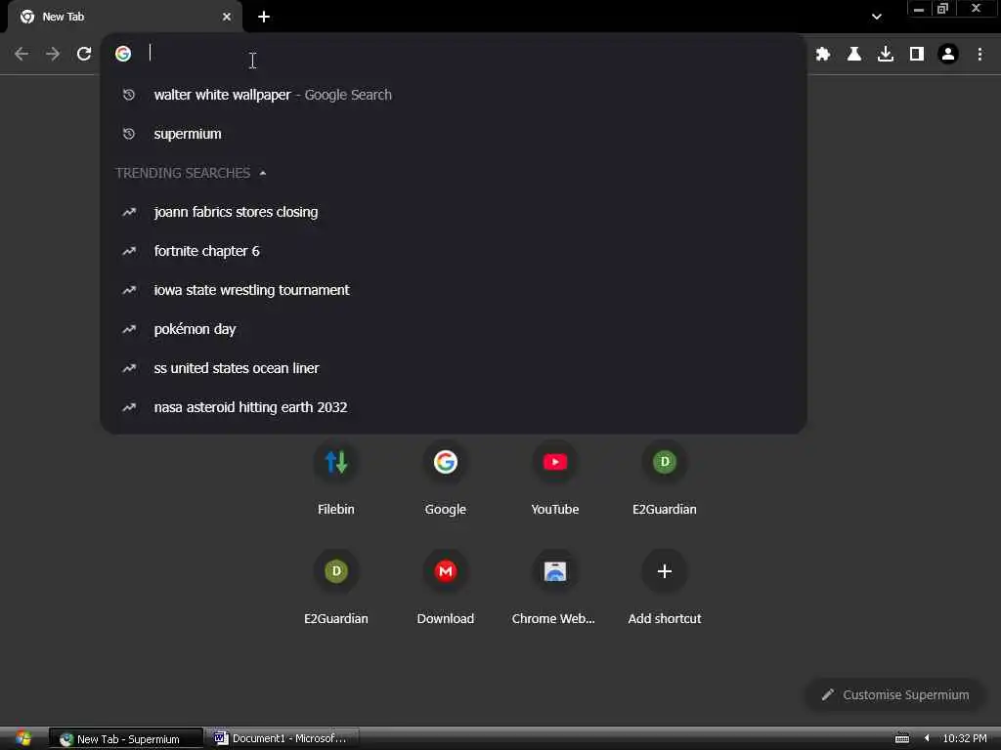The width and height of the screenshot is (1001, 750).
Task: Click Customise Supermium button
Action: (x=895, y=694)
